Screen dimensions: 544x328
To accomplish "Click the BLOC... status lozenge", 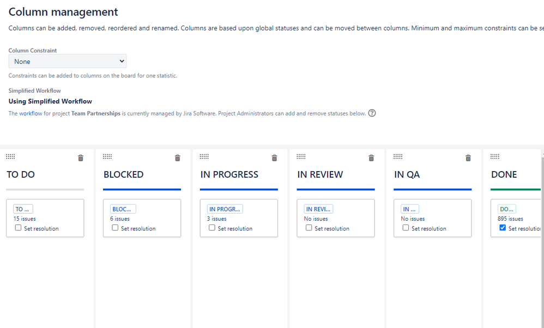I will point(123,209).
